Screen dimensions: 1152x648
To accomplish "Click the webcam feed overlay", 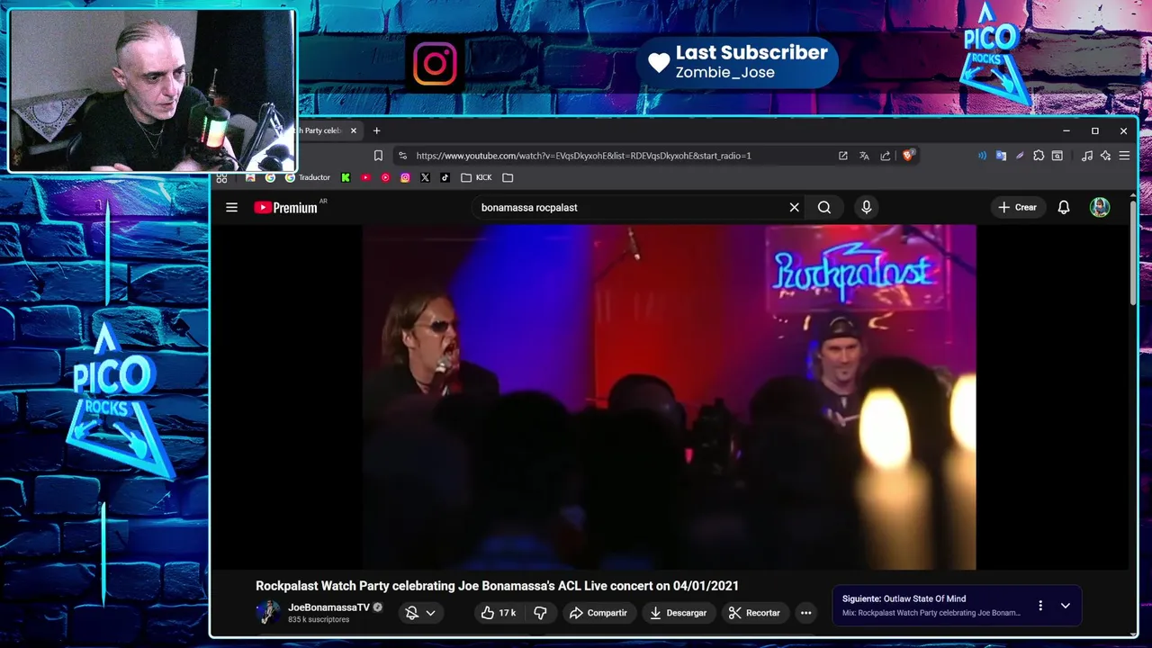I will [152, 90].
